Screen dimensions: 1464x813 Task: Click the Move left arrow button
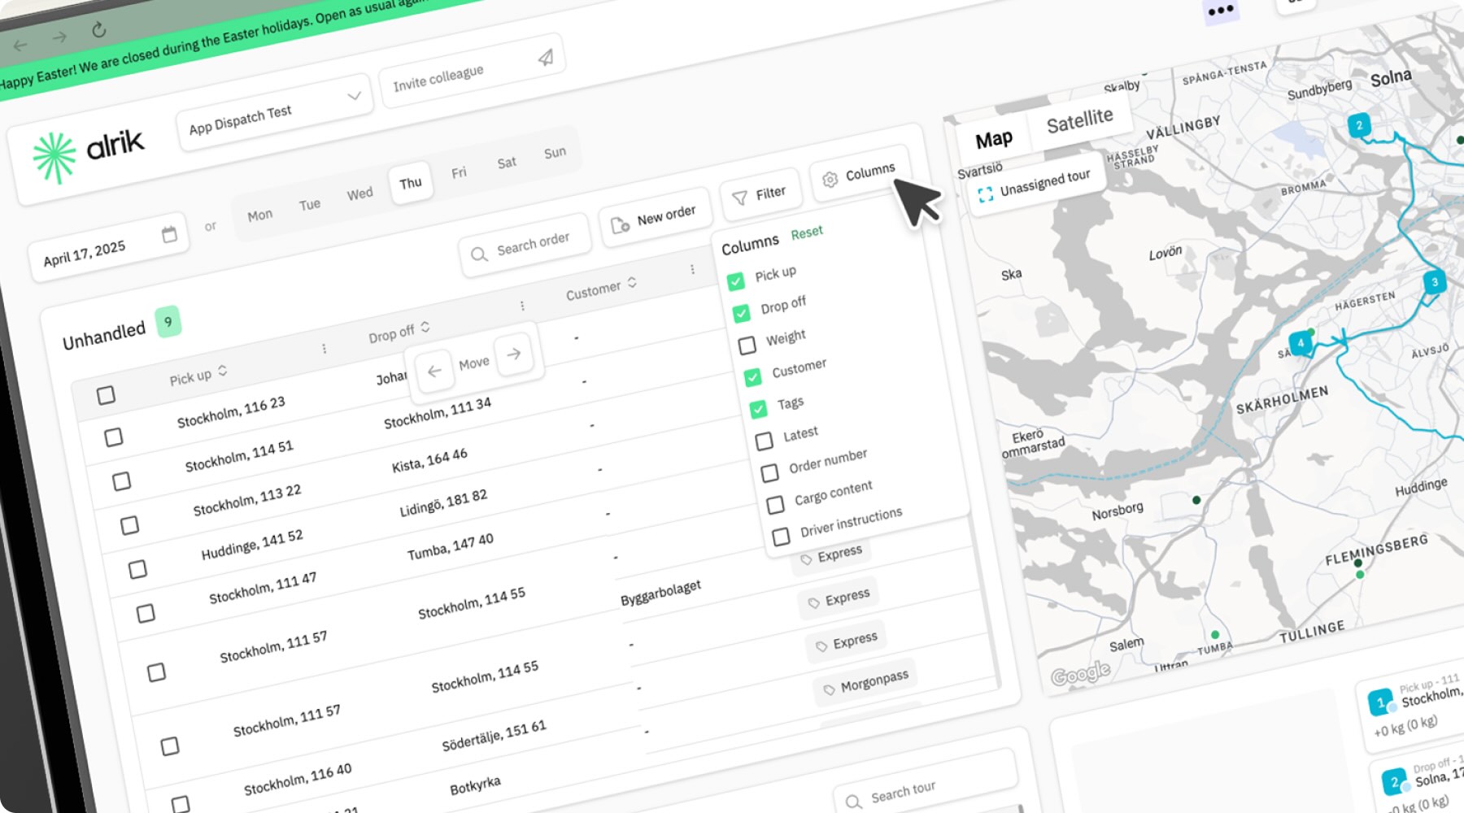(x=434, y=371)
